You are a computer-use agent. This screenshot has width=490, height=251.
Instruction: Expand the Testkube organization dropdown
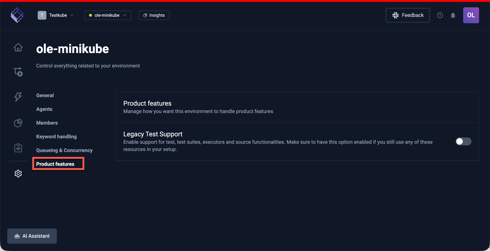pyautogui.click(x=56, y=15)
